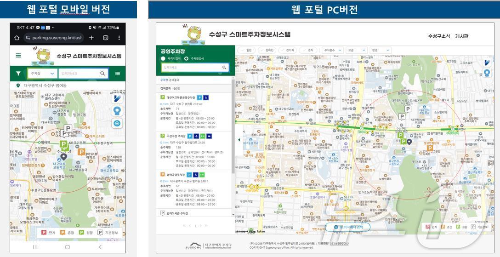Toggle the 전기차 filter chip

287,50
